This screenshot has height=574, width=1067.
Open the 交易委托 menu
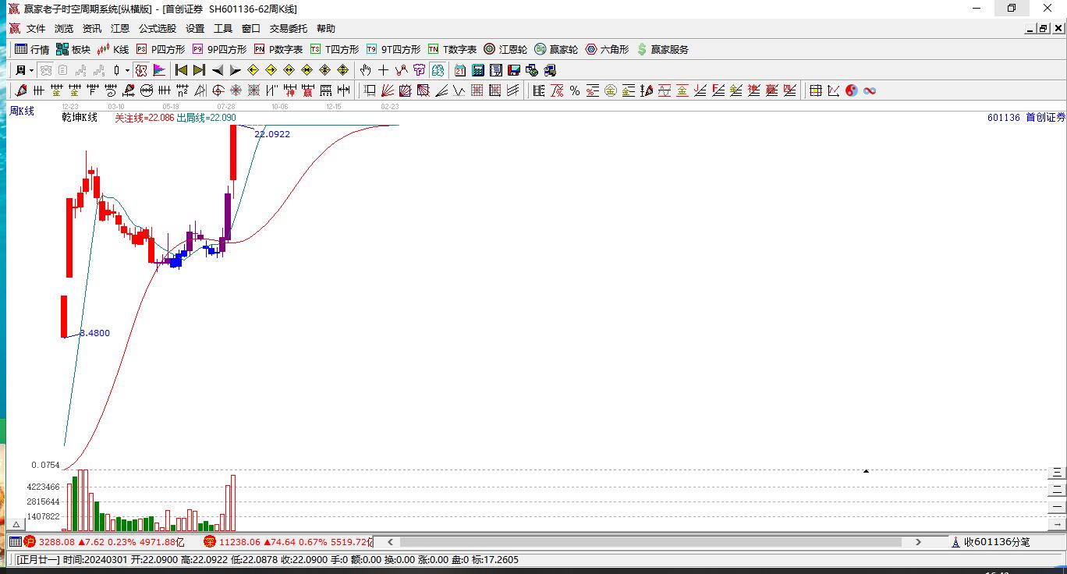click(289, 29)
